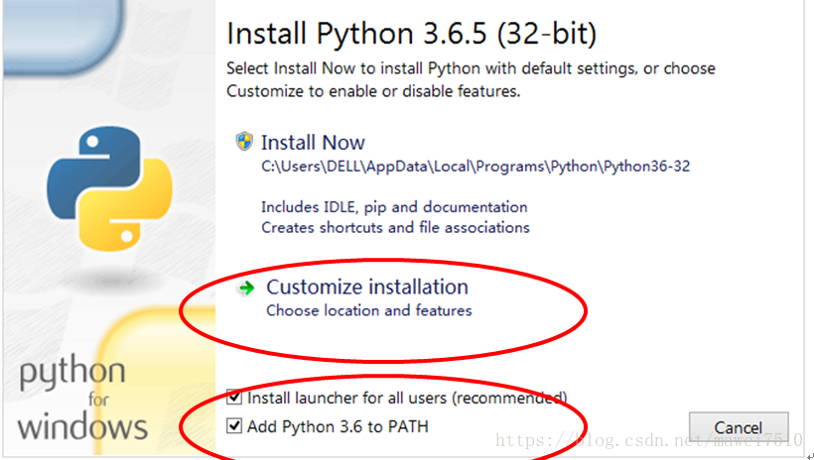This screenshot has height=460, width=814.
Task: Select the Customize installation heading
Action: point(366,287)
